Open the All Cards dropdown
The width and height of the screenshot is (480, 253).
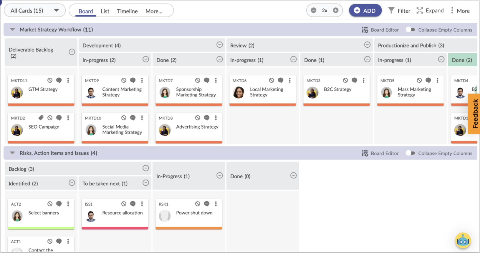(x=34, y=10)
